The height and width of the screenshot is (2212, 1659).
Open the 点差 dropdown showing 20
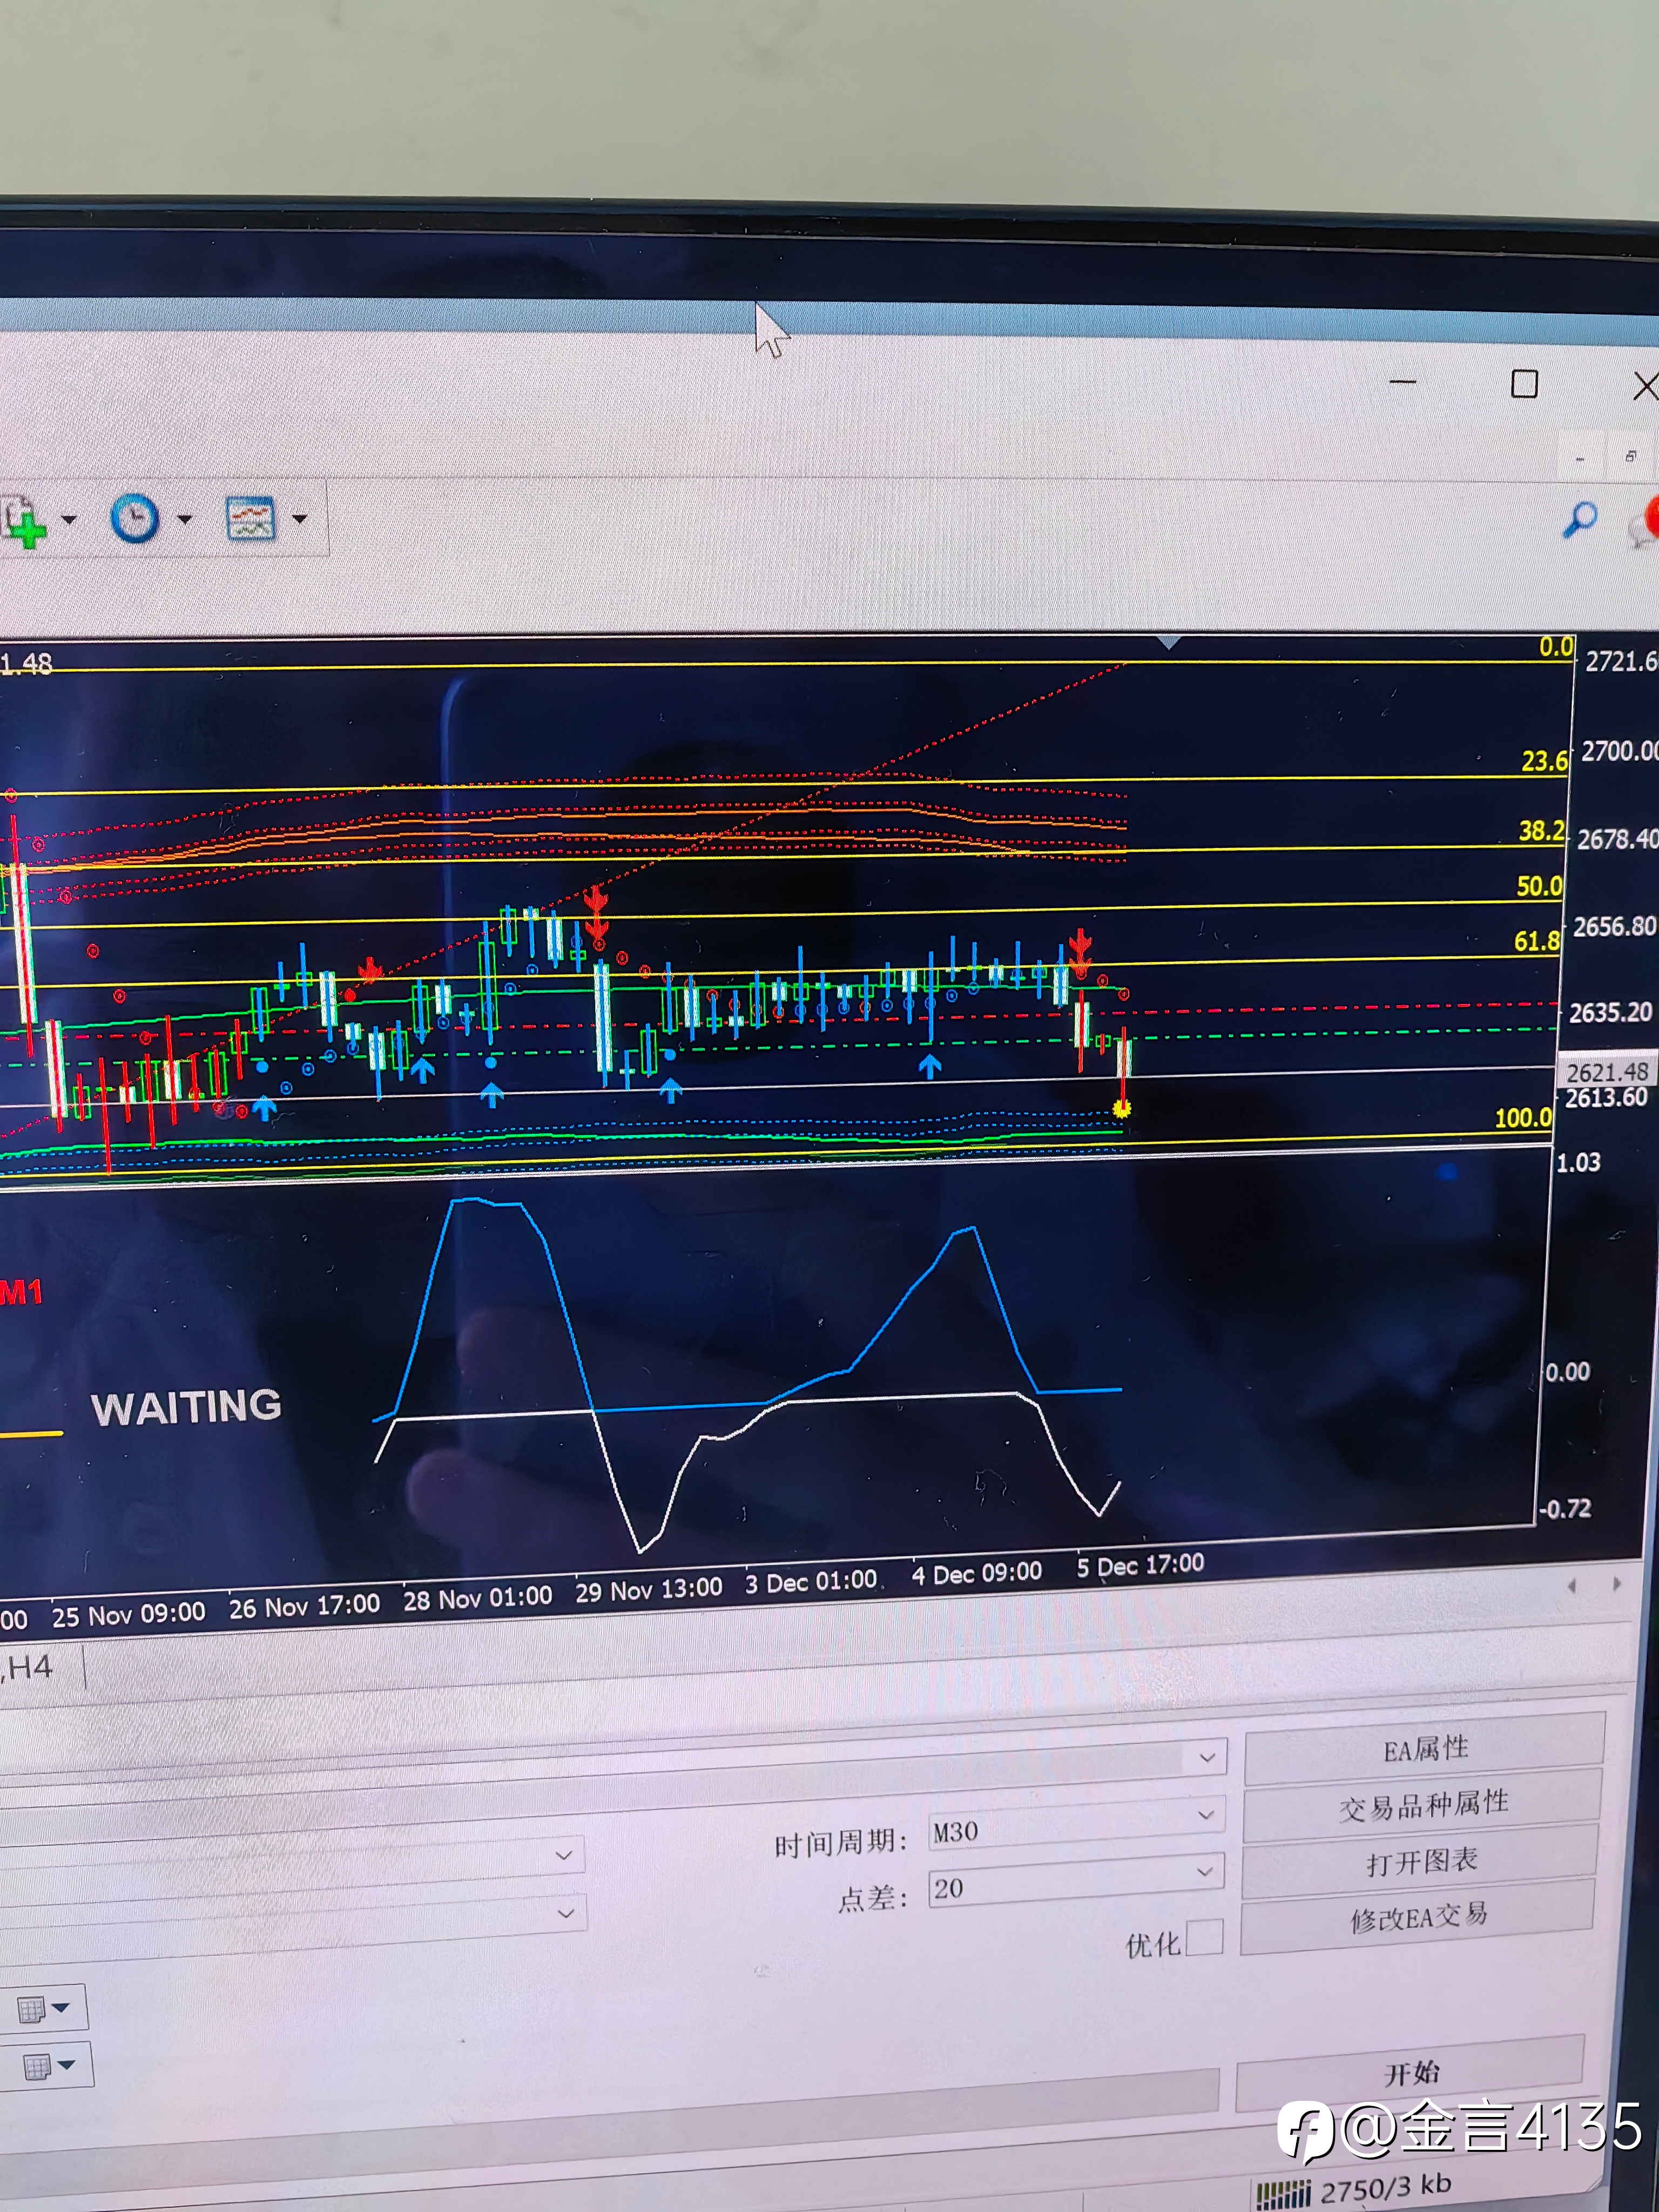point(1204,1871)
